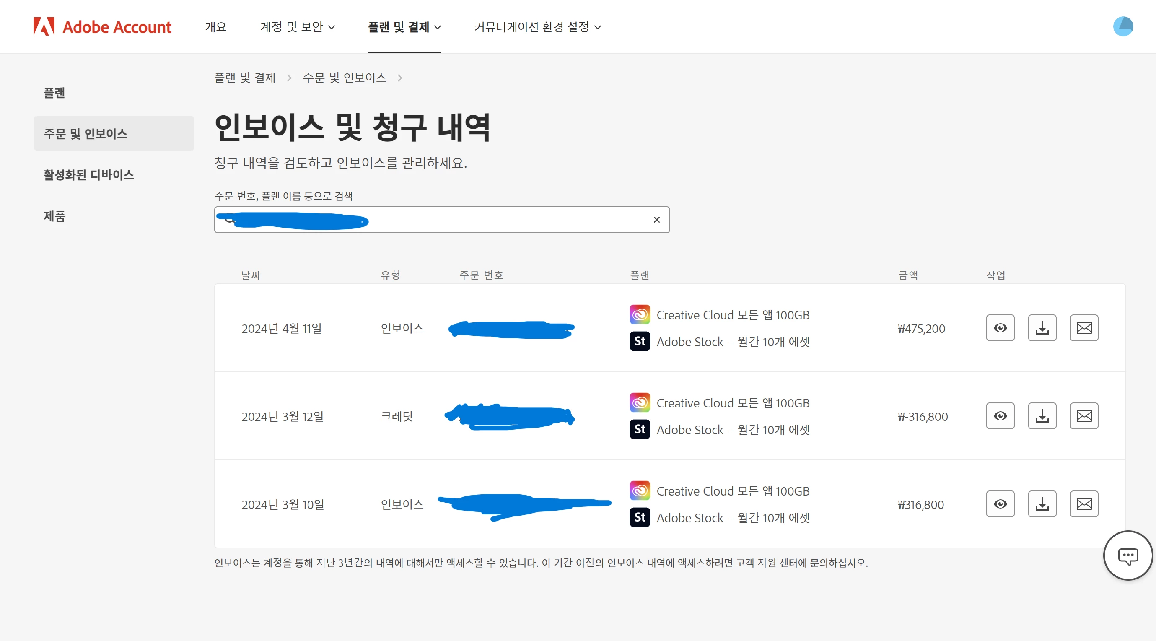Open the user profile avatar
This screenshot has height=641, width=1156.
point(1123,26)
